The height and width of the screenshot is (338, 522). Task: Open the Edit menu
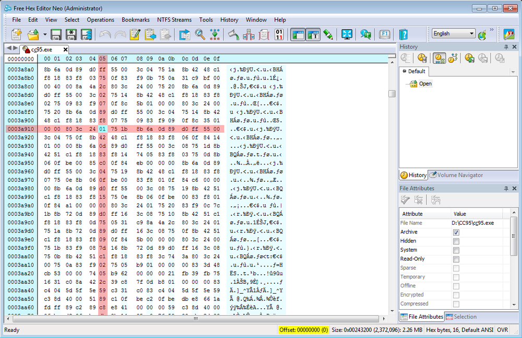point(33,20)
